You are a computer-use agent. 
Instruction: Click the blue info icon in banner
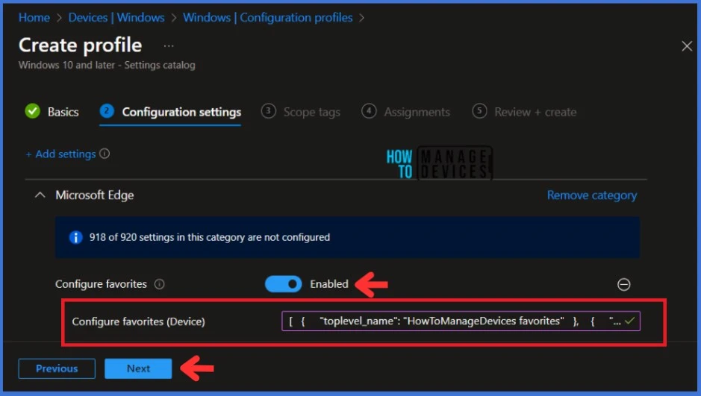click(x=75, y=237)
